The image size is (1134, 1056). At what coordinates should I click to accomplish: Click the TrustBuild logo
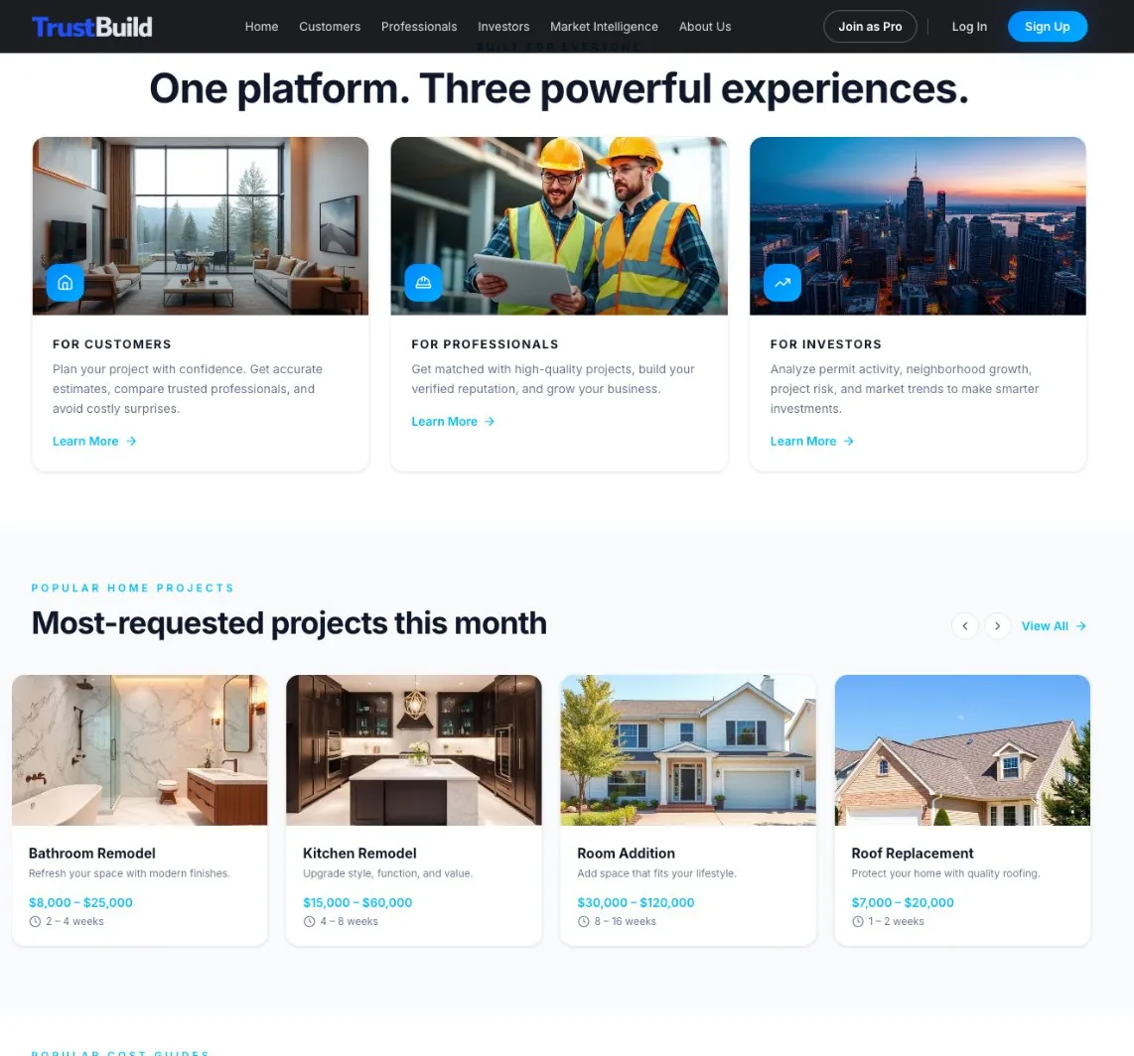pyautogui.click(x=91, y=27)
